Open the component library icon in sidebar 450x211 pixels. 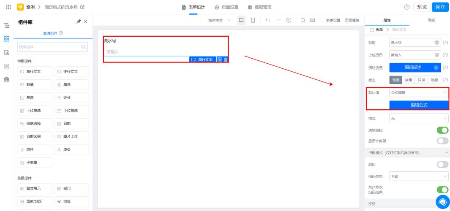[7, 39]
